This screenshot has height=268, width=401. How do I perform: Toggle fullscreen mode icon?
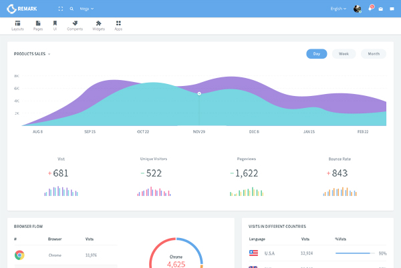61,9
